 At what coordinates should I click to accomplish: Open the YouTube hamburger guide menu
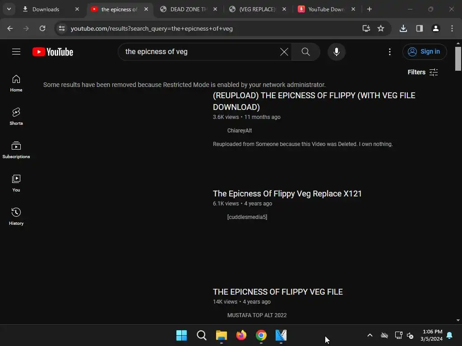[x=16, y=52]
